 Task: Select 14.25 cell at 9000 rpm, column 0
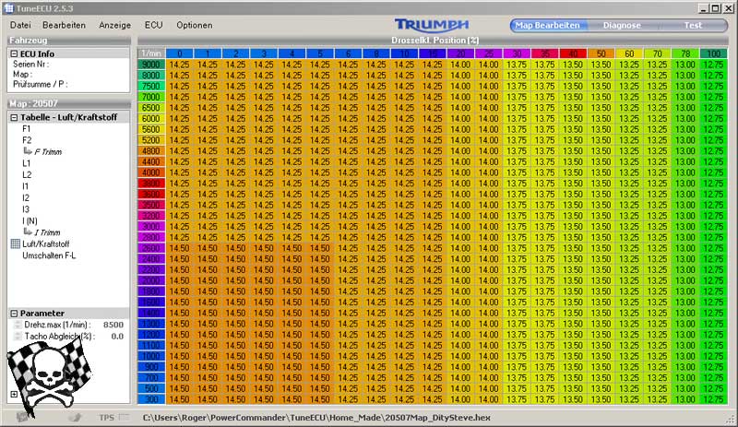coord(179,65)
